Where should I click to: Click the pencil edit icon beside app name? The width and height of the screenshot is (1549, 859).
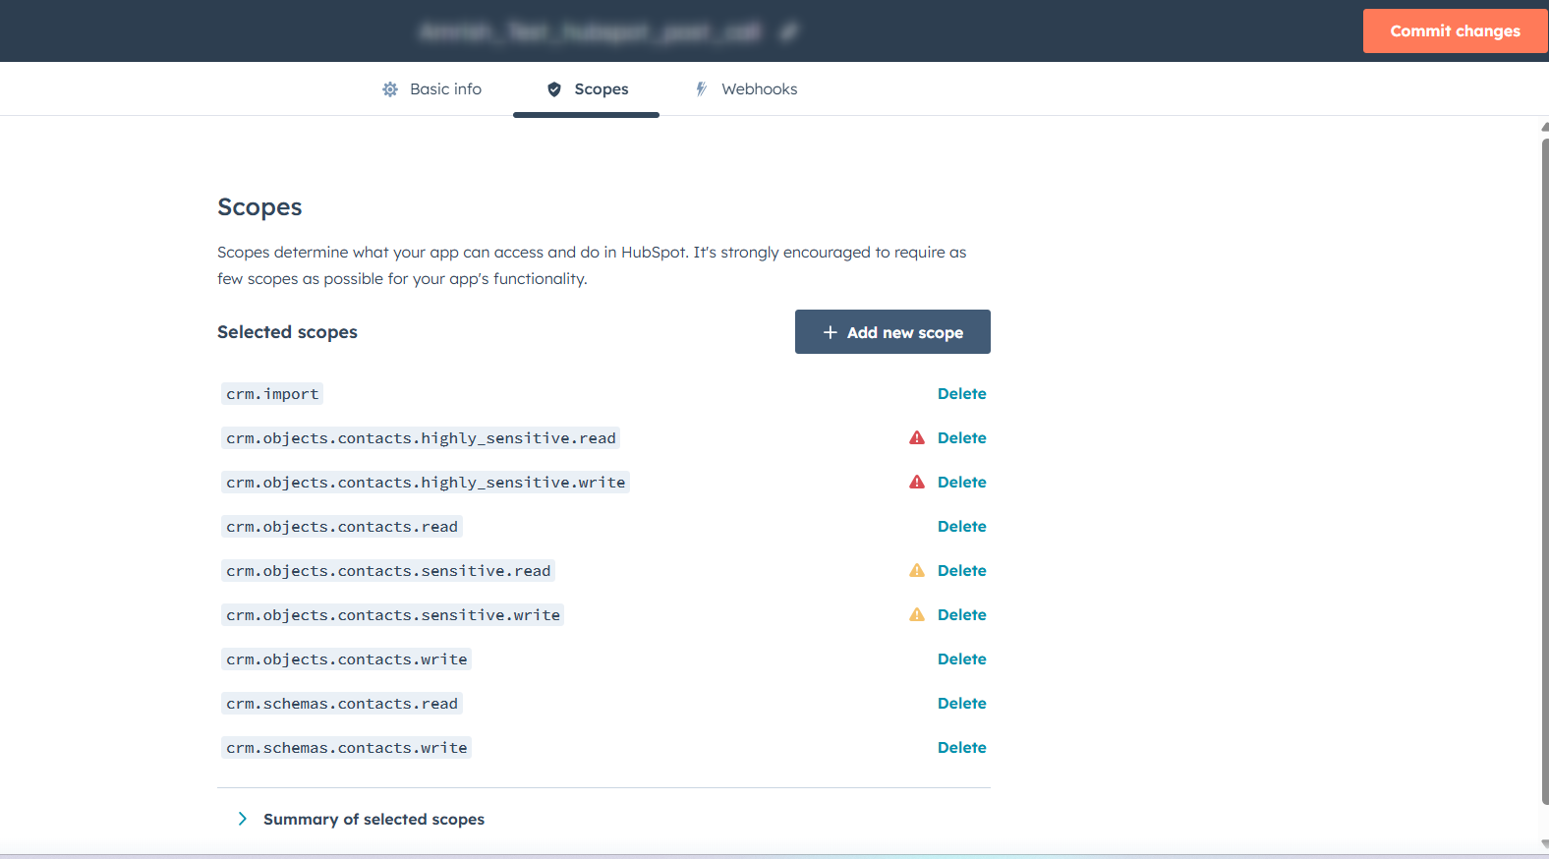[x=788, y=32]
